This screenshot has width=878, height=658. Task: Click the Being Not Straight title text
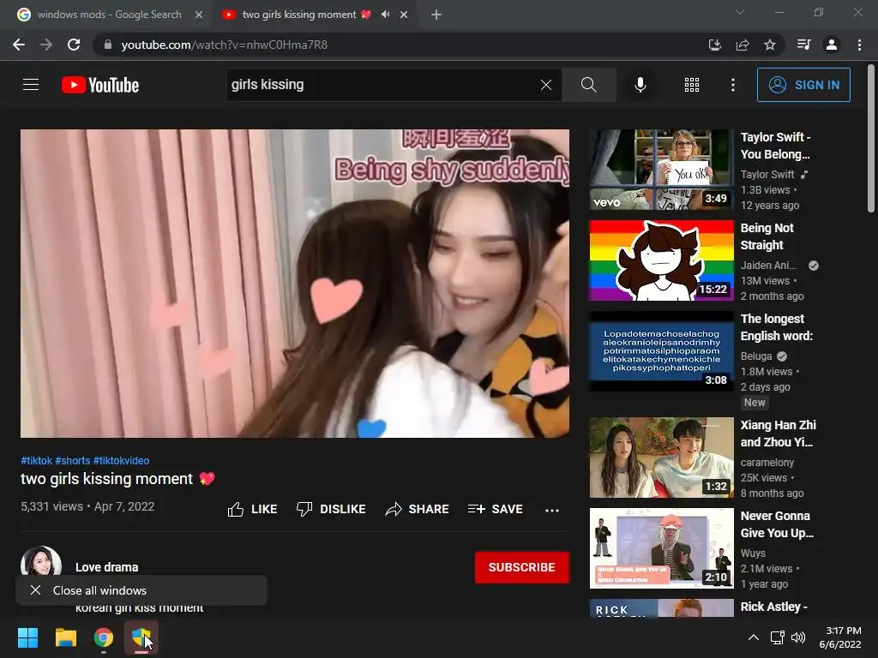coord(767,236)
